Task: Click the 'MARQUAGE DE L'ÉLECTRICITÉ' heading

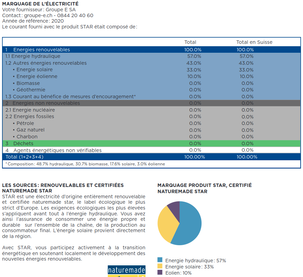Action: (x=40, y=4)
